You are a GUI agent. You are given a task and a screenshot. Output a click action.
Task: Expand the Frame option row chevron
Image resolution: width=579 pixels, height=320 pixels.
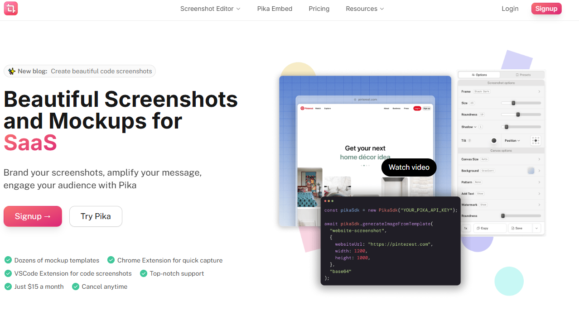[539, 91]
